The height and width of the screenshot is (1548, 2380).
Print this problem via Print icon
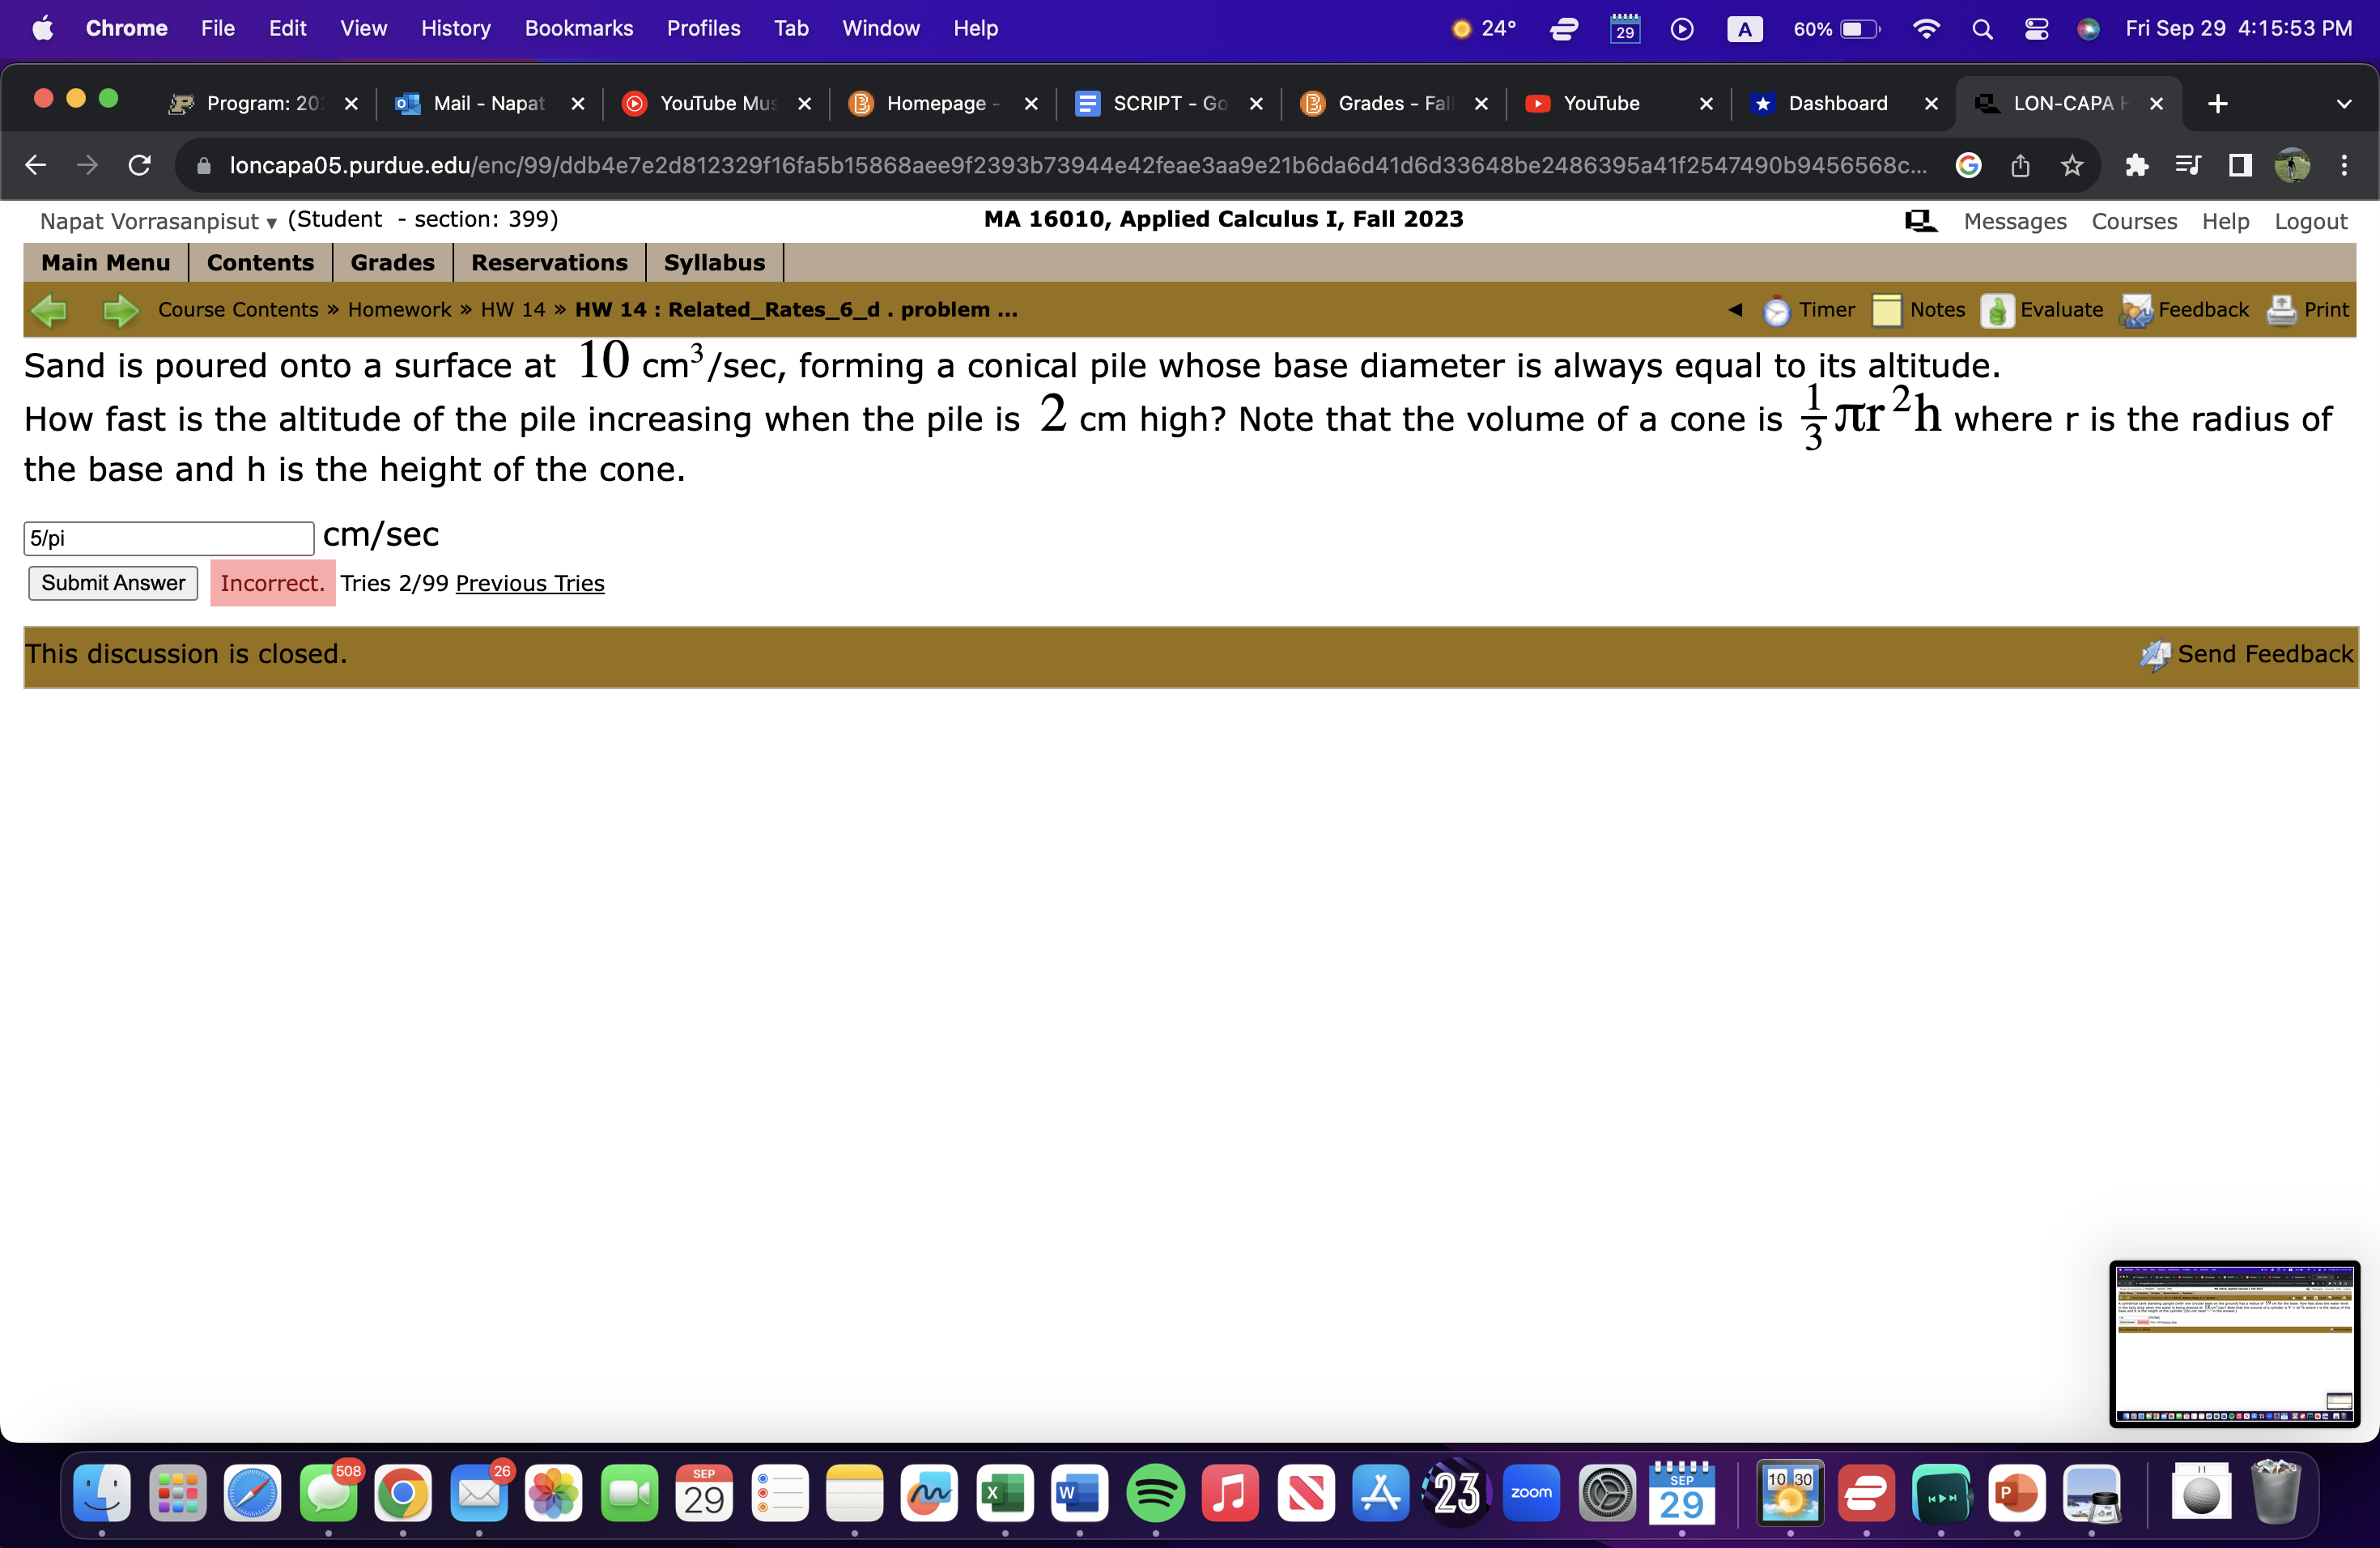tap(2281, 310)
